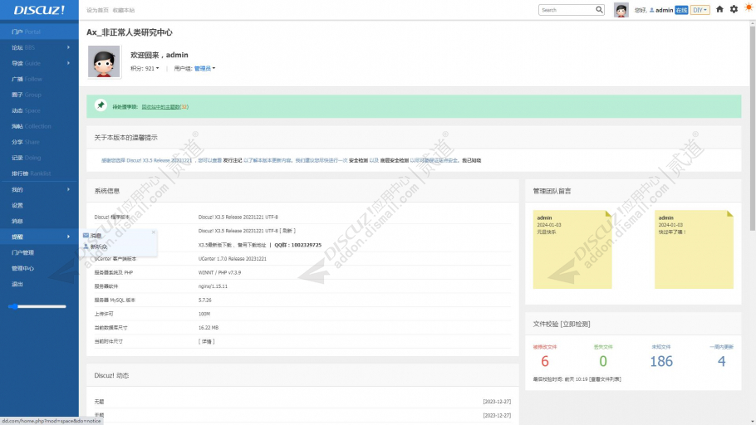Viewport: 756px width, 425px height.
Task: Open the 圈子 Group sidebar item
Action: pyautogui.click(x=39, y=95)
